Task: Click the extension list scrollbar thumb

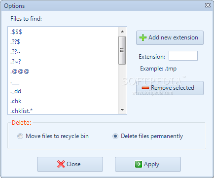Action: [x=122, y=50]
